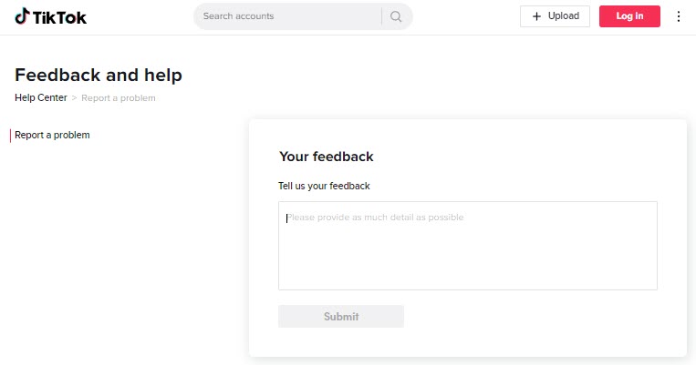Click the Tell us your feedback label

[324, 186]
